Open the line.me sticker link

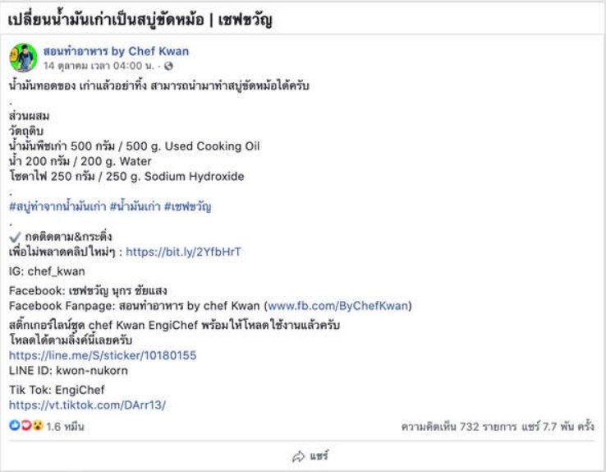click(x=103, y=355)
